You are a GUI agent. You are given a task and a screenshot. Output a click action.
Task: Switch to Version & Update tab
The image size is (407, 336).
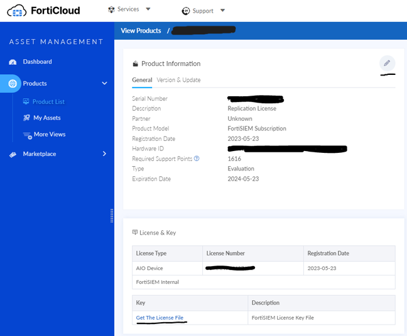178,80
